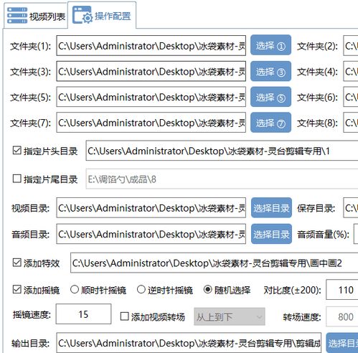Click the 添加特效 path field
The width and height of the screenshot is (358, 353).
[215, 263]
